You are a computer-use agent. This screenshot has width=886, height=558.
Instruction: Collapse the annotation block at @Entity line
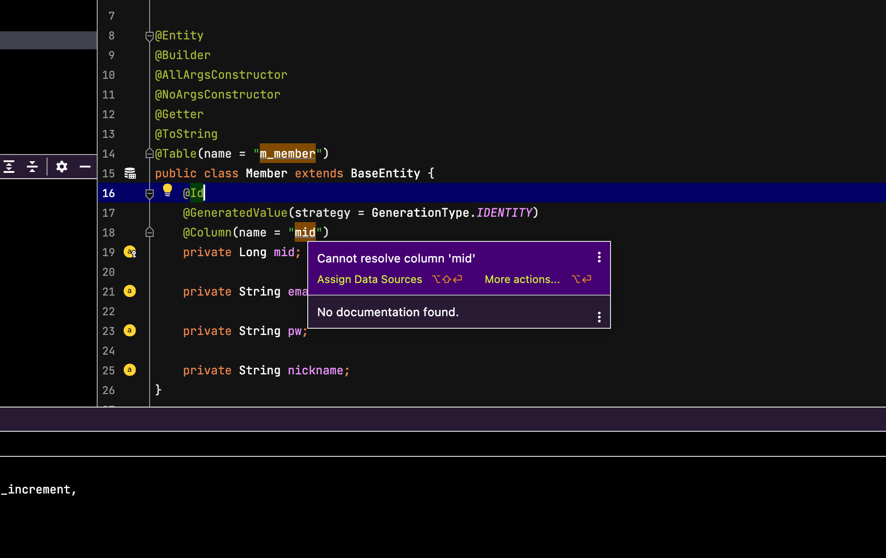point(150,36)
